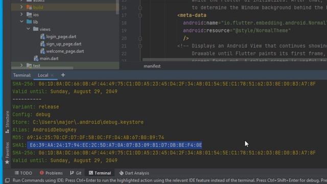Toggle code fold marker at line 16
This screenshot has width=327, height=184.
pos(140,8)
